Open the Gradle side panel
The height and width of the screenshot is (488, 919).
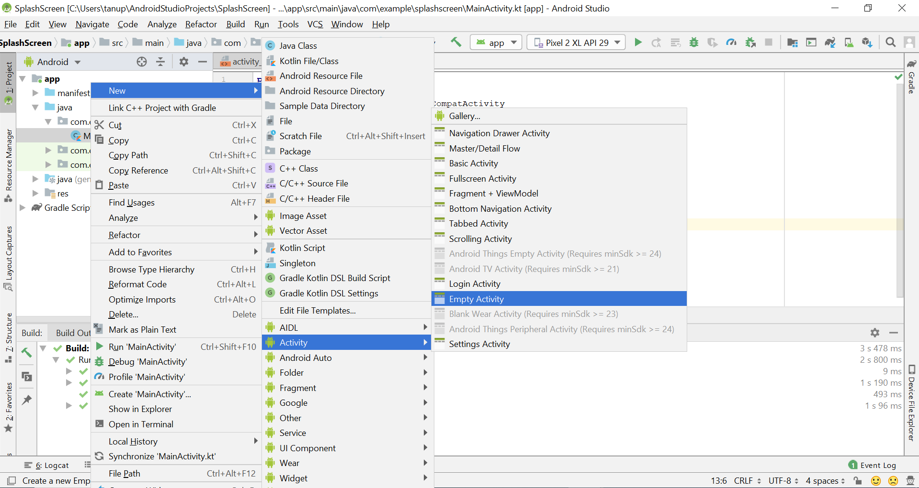pyautogui.click(x=911, y=76)
